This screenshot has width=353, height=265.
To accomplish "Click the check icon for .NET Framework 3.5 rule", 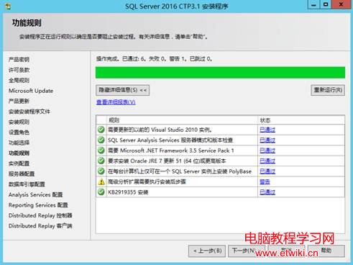I will (x=101, y=151).
